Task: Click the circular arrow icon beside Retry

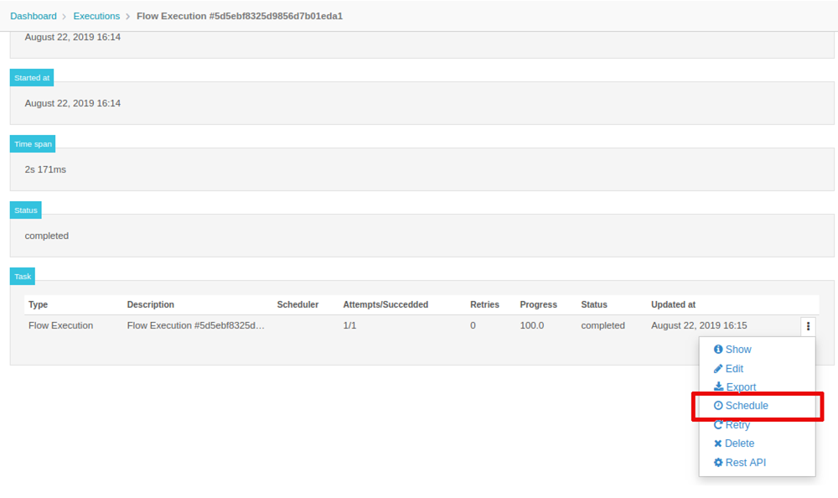Action: click(x=718, y=425)
